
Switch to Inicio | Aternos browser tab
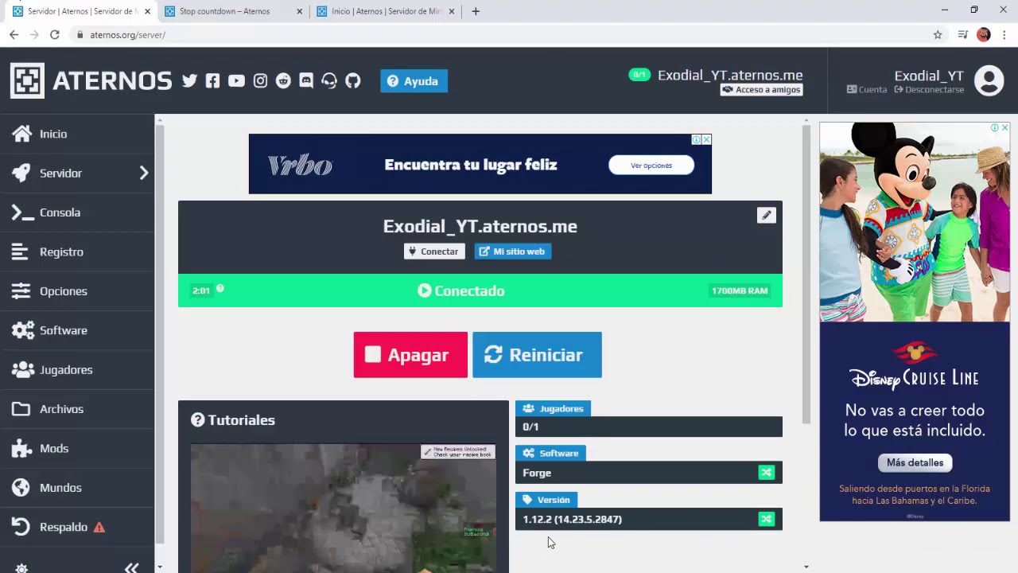click(x=387, y=11)
